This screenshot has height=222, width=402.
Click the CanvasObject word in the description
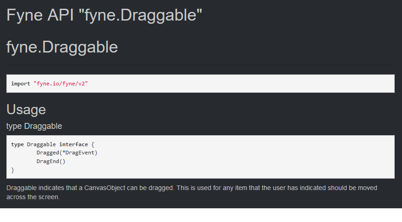click(105, 188)
